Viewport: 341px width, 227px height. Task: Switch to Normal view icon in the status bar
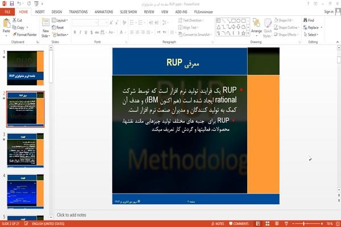[258, 224]
